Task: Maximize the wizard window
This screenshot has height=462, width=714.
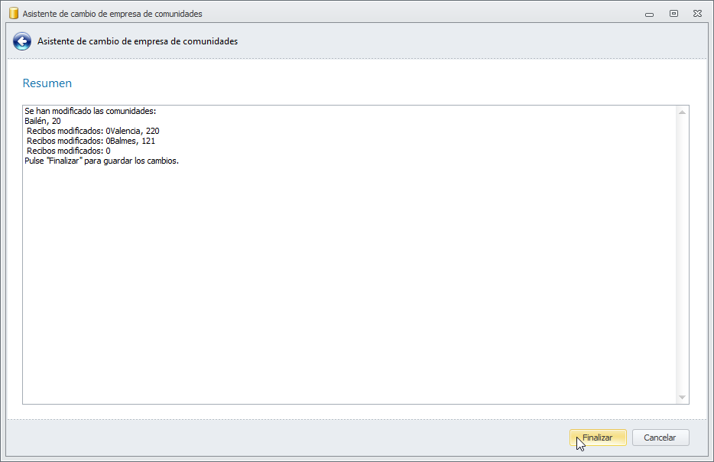Action: click(x=673, y=14)
